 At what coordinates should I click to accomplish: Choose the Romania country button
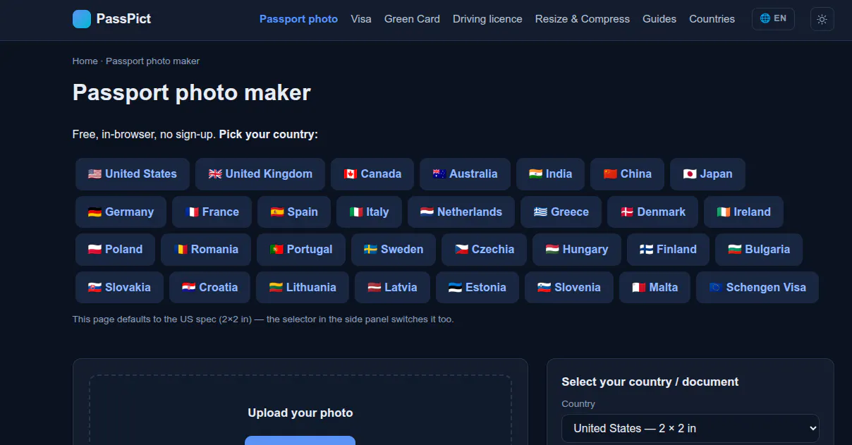[206, 250]
